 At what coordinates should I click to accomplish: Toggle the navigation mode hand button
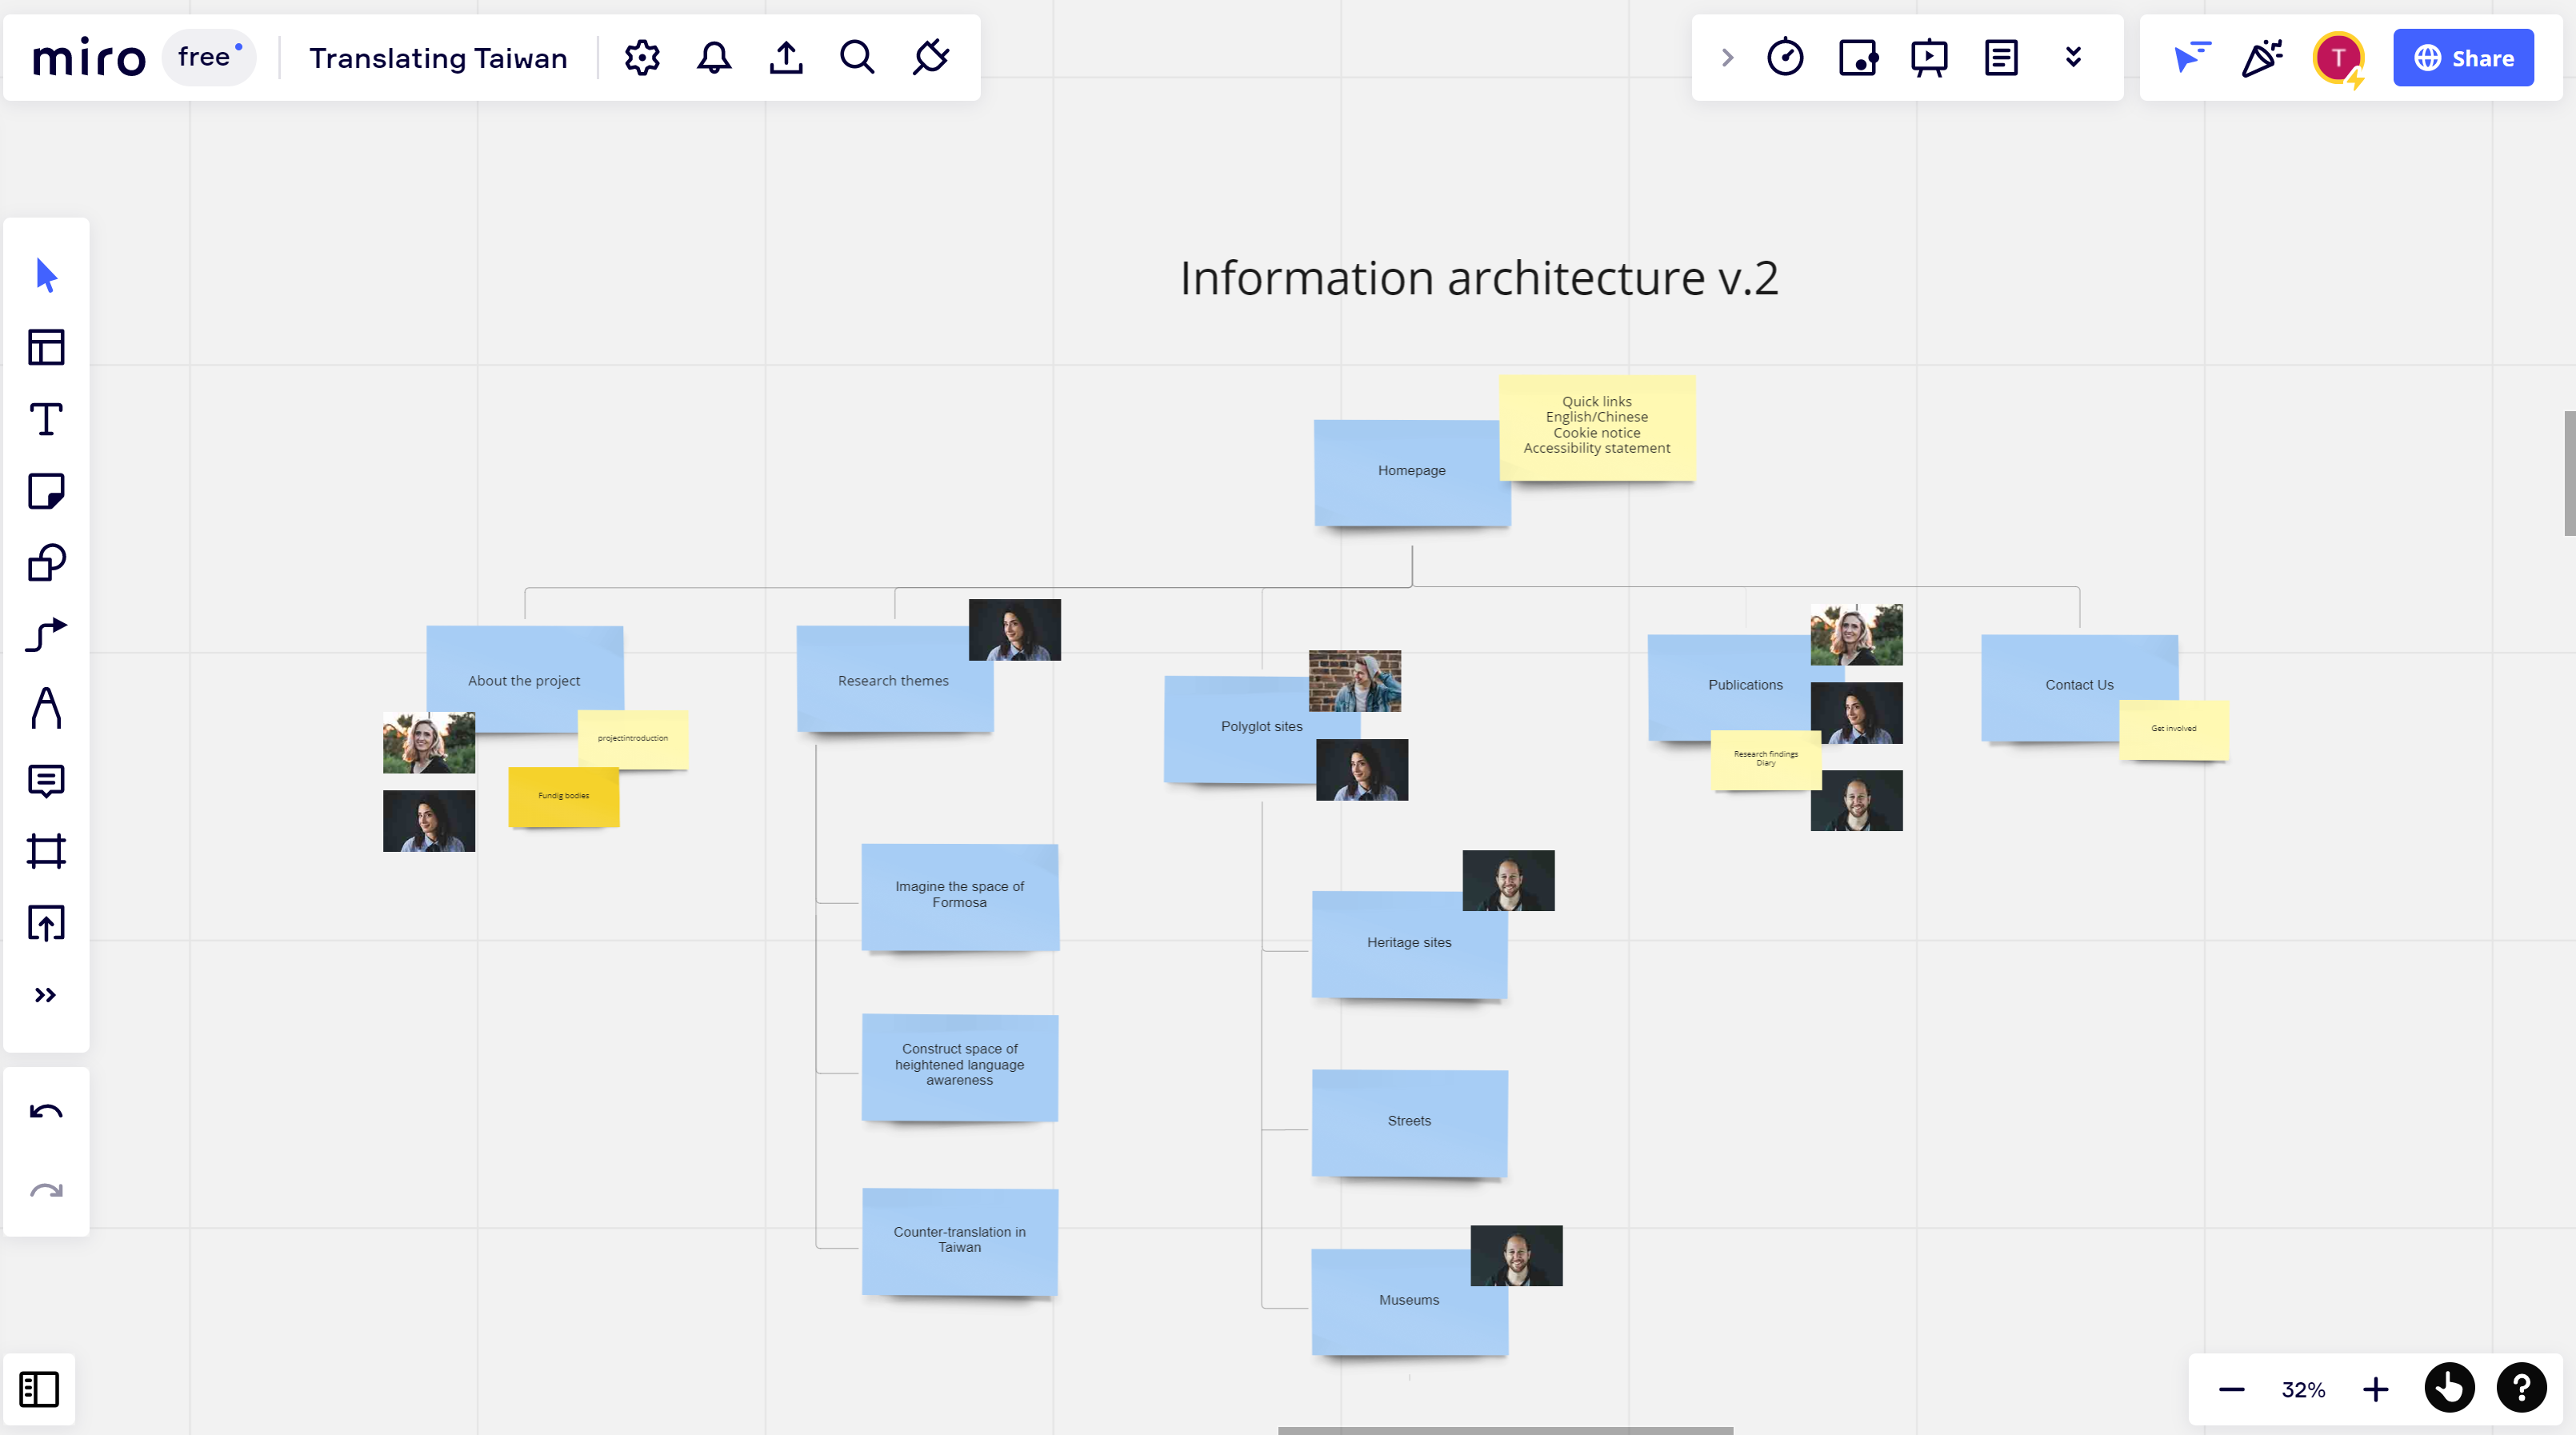pyautogui.click(x=2449, y=1389)
